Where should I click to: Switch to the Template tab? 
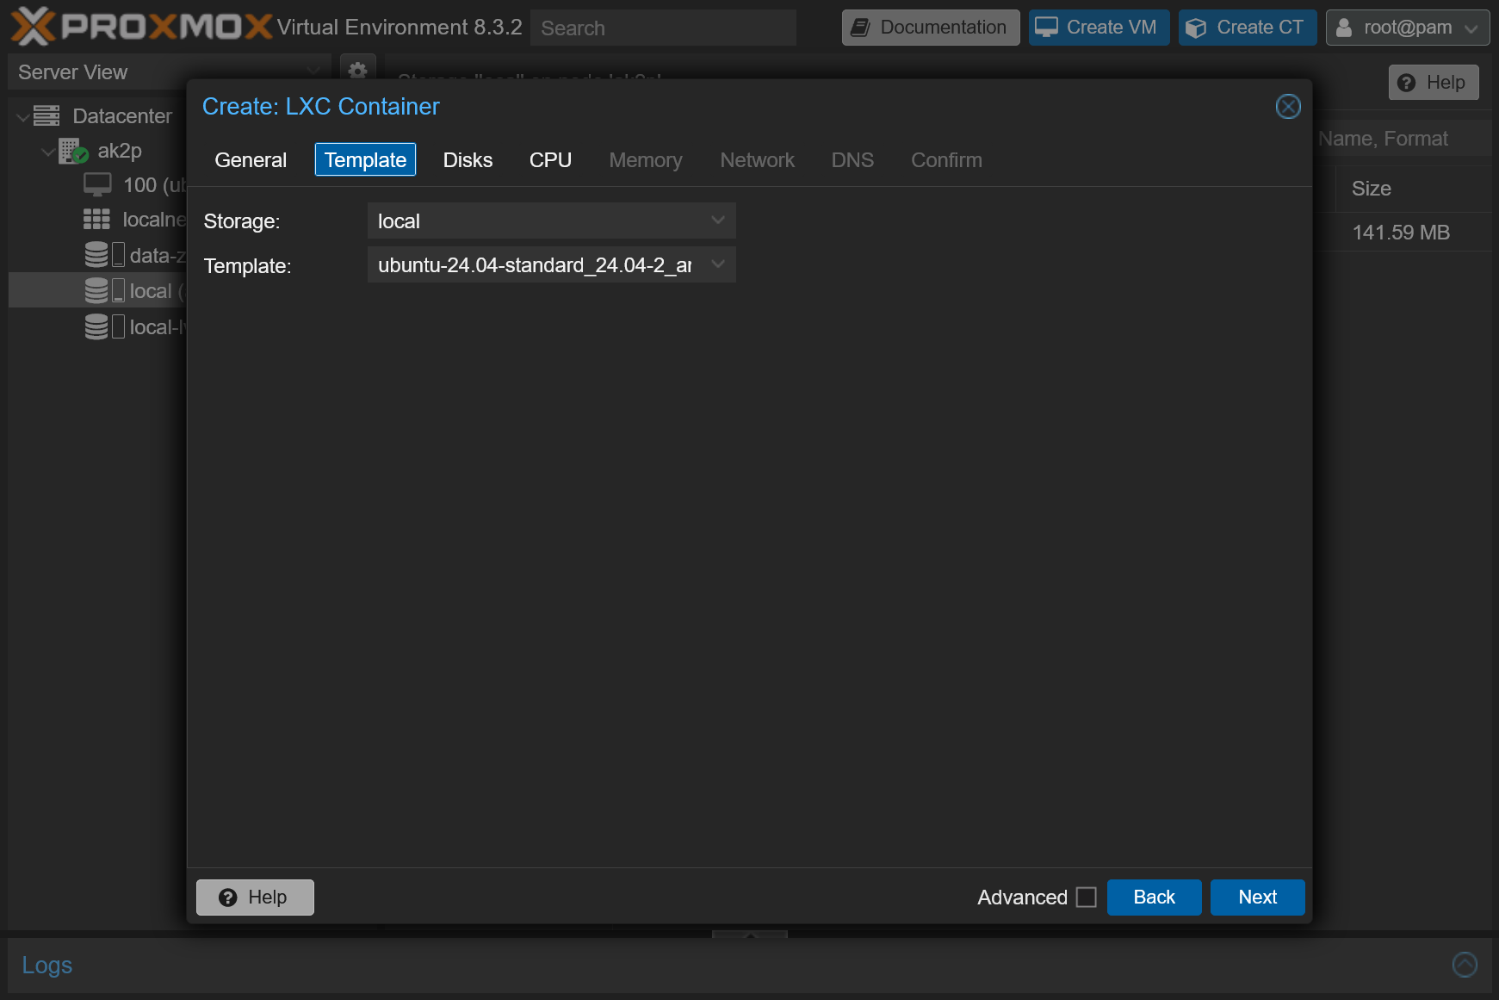pos(365,160)
